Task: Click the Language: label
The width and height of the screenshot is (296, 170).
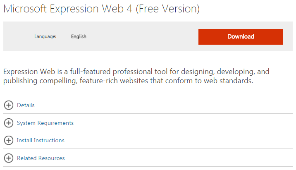Action: [x=45, y=36]
